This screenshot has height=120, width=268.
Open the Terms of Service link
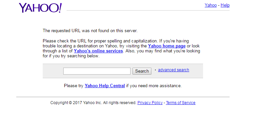click(181, 103)
